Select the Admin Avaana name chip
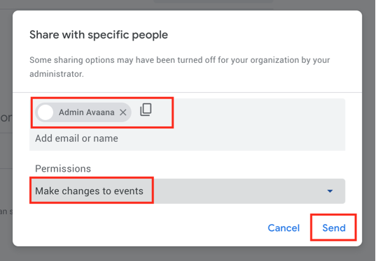The width and height of the screenshot is (376, 261). 83,112
